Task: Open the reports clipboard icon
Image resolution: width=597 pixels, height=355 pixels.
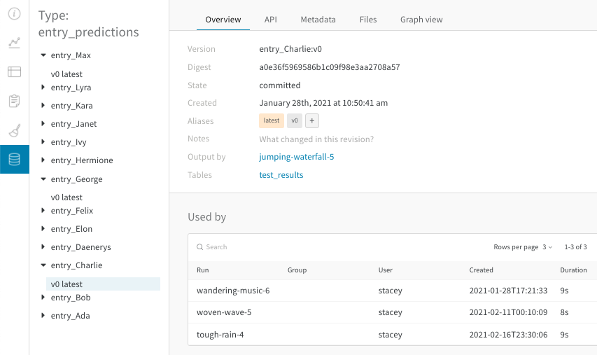Action: [x=14, y=101]
